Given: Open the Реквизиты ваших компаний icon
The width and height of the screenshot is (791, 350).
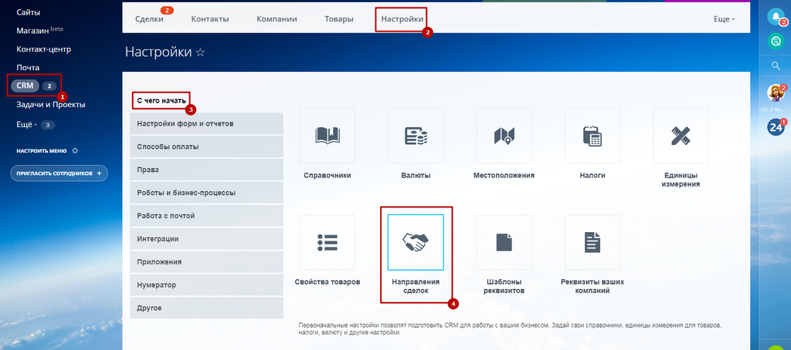Looking at the screenshot, I should pyautogui.click(x=592, y=242).
